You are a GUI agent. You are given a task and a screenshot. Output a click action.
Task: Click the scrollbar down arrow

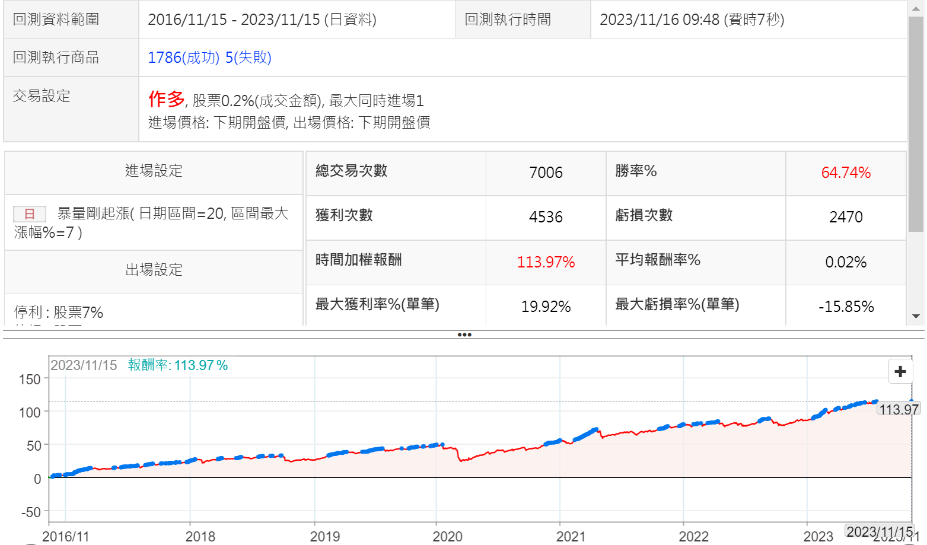click(916, 317)
